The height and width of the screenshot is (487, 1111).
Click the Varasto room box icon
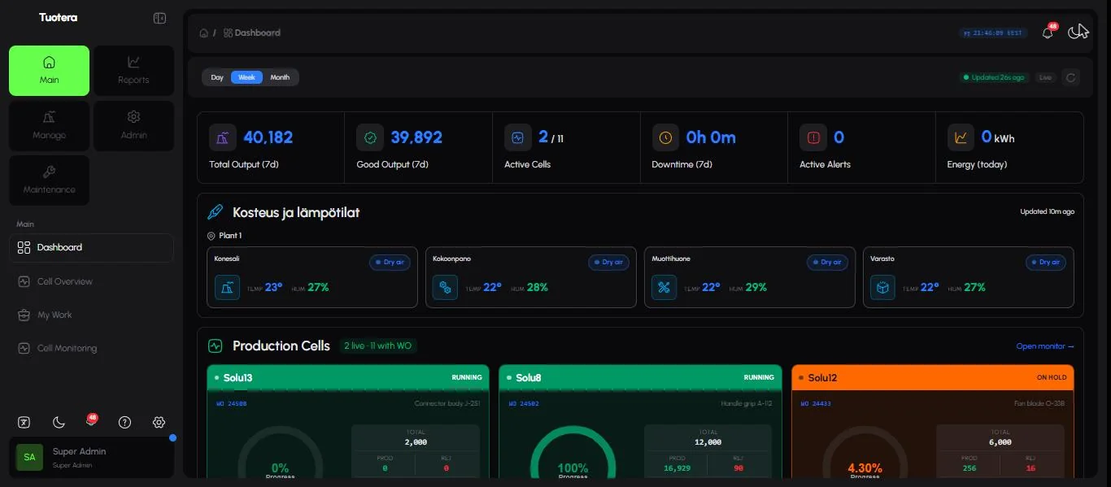(883, 287)
